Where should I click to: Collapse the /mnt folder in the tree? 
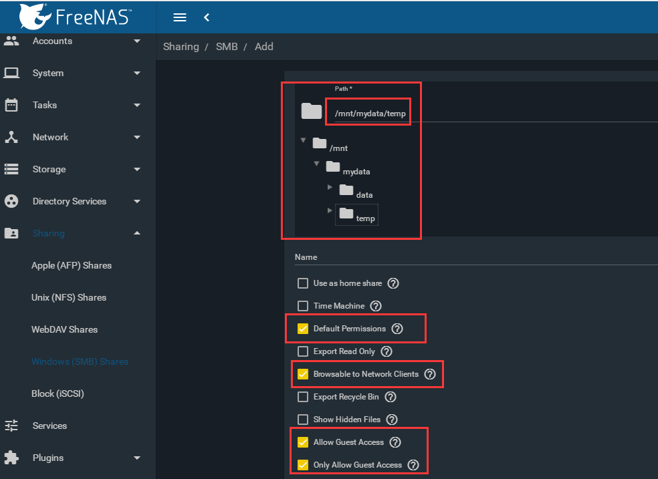tap(304, 142)
